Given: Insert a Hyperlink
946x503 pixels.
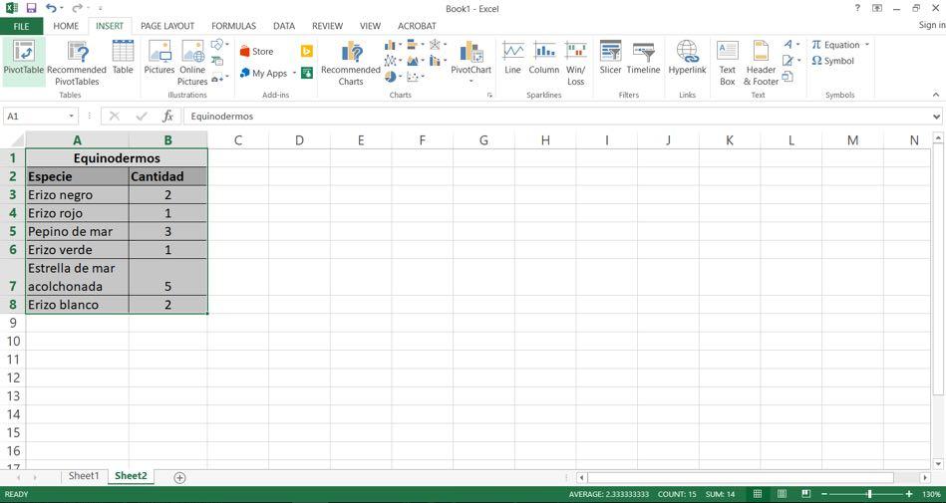Looking at the screenshot, I should coord(687,58).
